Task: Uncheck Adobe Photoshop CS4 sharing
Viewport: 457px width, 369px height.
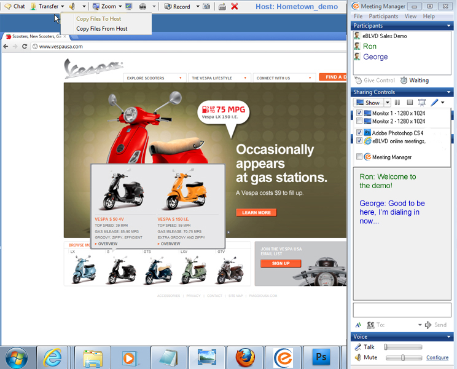Action: point(359,132)
